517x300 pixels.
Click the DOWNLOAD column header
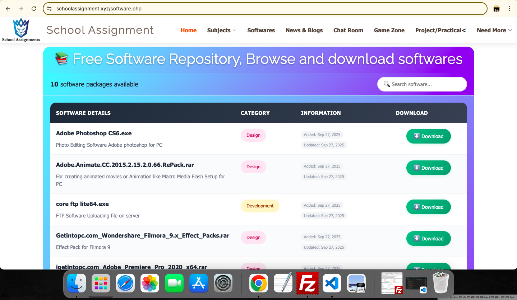pos(412,113)
